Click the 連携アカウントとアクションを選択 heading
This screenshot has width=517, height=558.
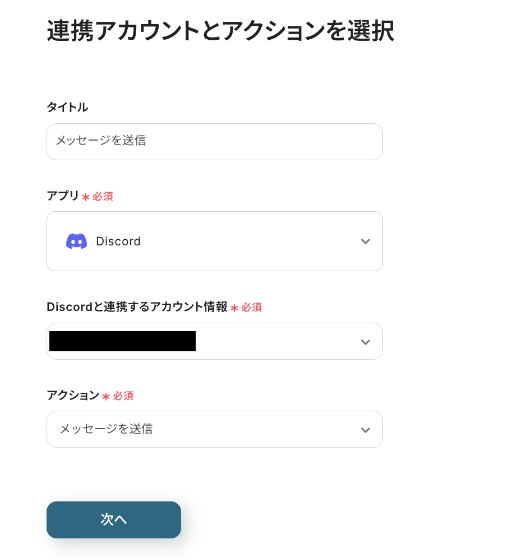[220, 31]
